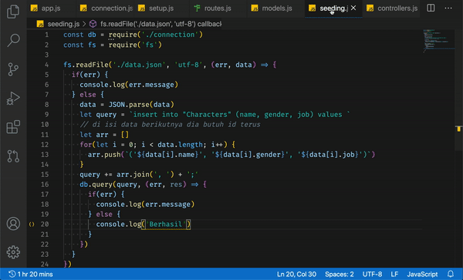This screenshot has height=280, width=463.
Task: Open the Explorer view in activity bar
Action: click(x=13, y=12)
